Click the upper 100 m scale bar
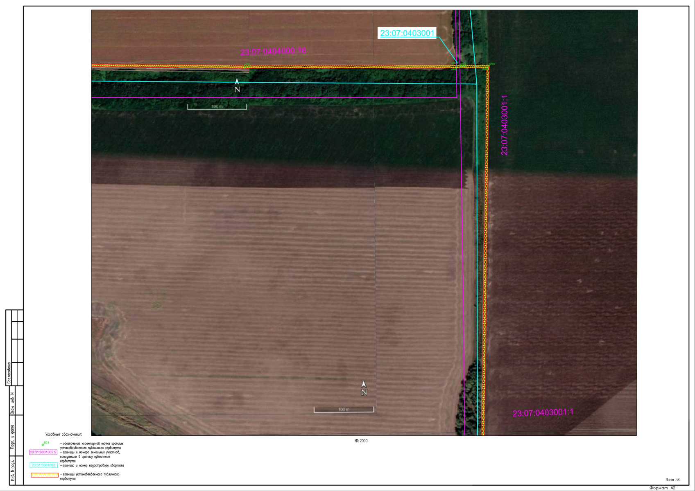Viewport: 695px width, 491px height. point(217,107)
